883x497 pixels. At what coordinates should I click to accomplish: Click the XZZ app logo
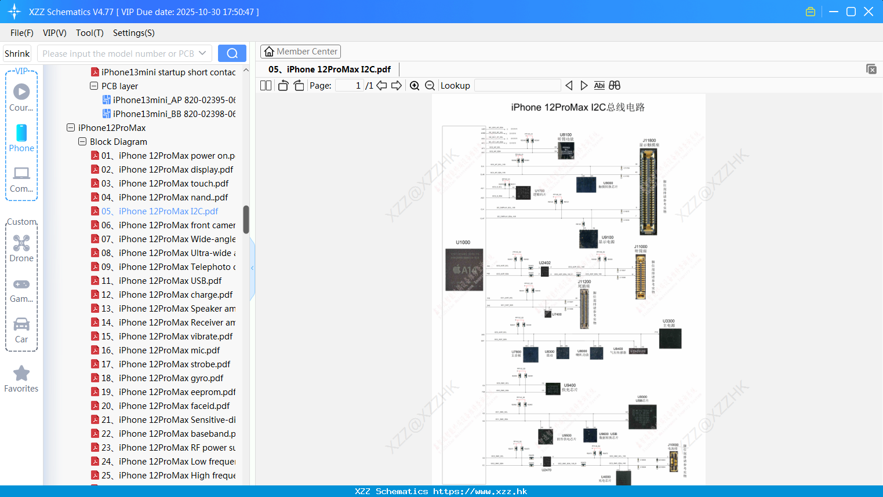click(14, 12)
